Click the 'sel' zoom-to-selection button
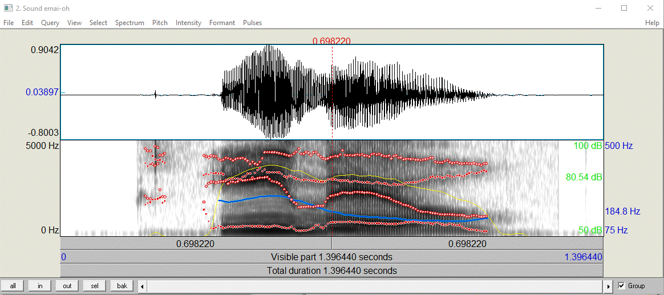Screen dimensions: 664x295 pyautogui.click(x=95, y=286)
